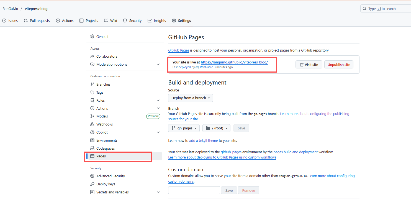Expand the Copilot sidebar section
Screen dimensions: 411x202
coord(158,132)
